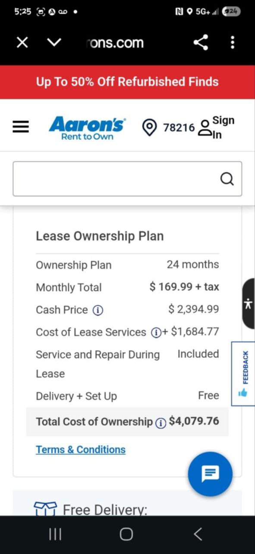Tap Sign In account link
The image size is (255, 554).
(x=216, y=127)
